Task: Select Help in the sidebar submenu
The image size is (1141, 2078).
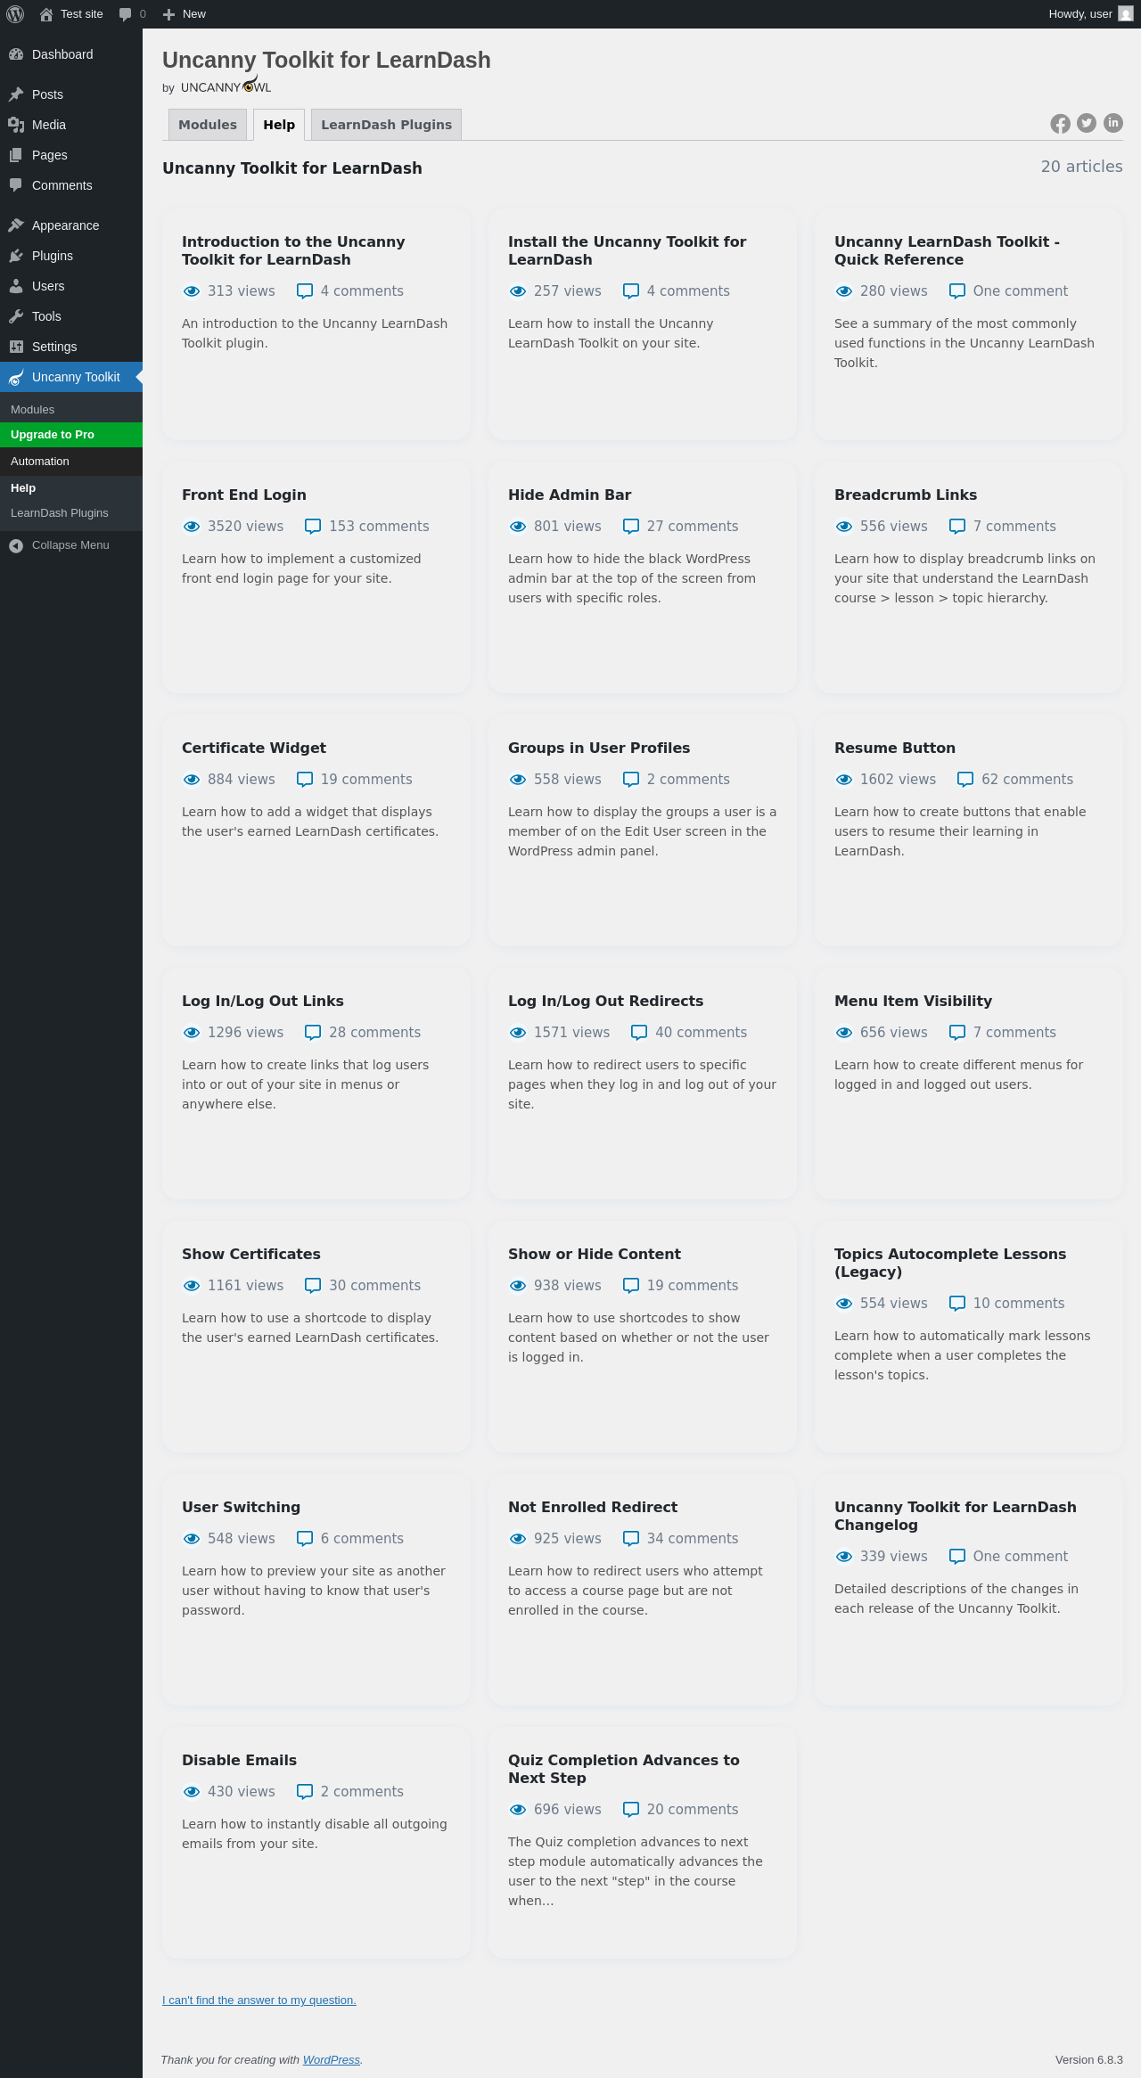Action: 71,488
